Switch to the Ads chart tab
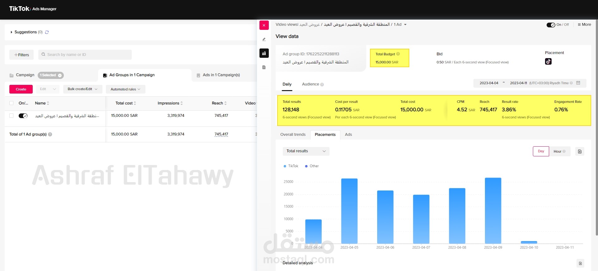The image size is (598, 271). click(x=348, y=135)
